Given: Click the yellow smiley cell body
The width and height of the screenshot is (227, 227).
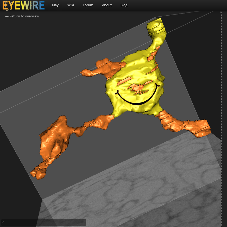Looking at the screenshot, I should coord(135,82).
